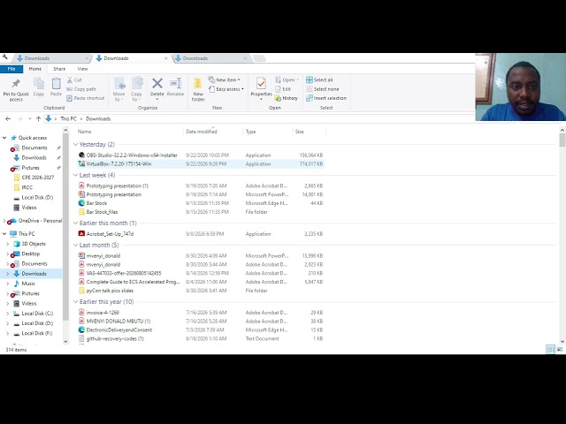
Task: Open the Easy access dropdown
Action: tap(226, 89)
